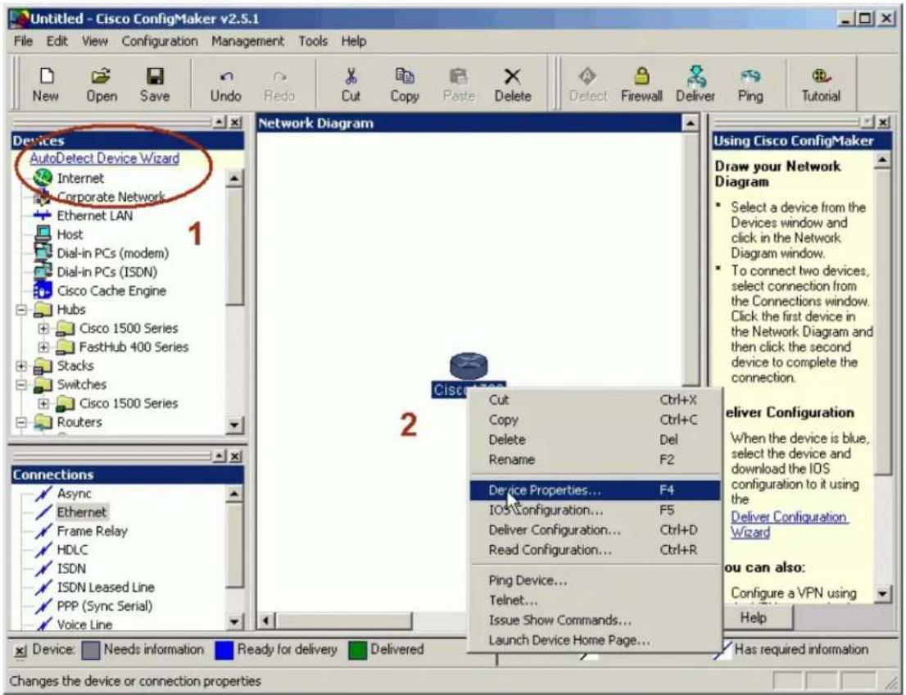Choose Read Configuration in context menu
The height and width of the screenshot is (695, 906).
pos(595,549)
